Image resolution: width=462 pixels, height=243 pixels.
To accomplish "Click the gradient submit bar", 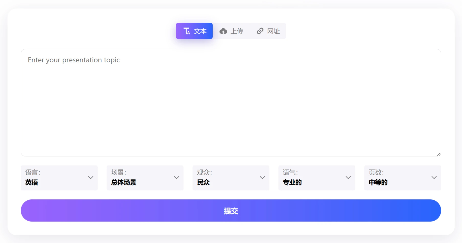I will pos(231,210).
